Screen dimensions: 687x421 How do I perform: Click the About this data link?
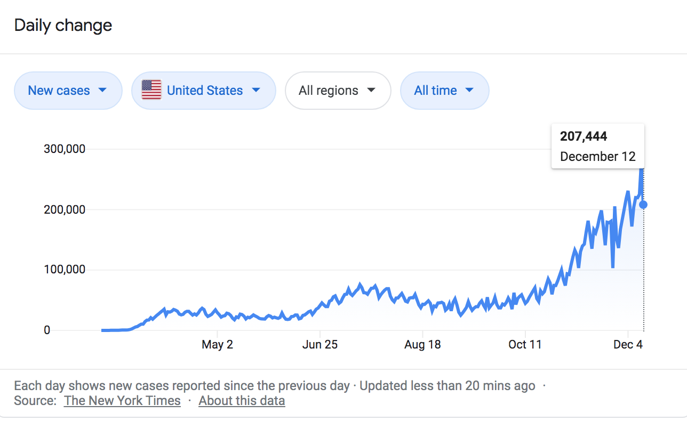point(242,401)
